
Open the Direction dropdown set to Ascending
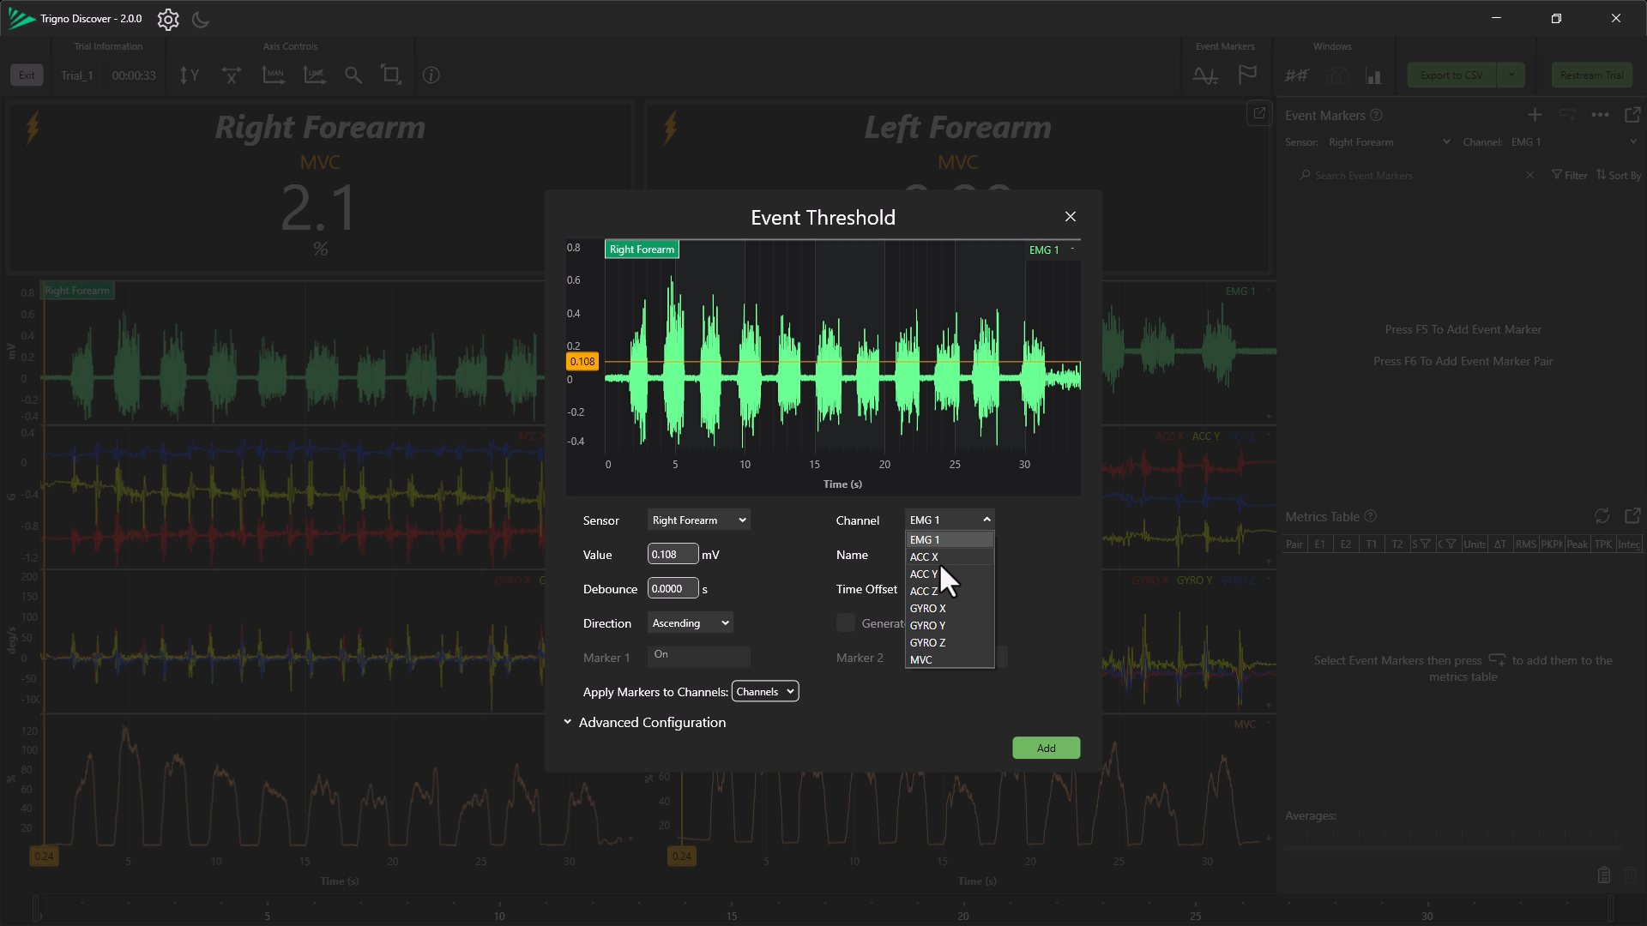691,623
